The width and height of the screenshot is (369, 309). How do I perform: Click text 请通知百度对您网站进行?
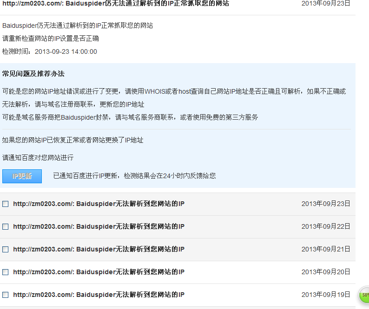38,157
